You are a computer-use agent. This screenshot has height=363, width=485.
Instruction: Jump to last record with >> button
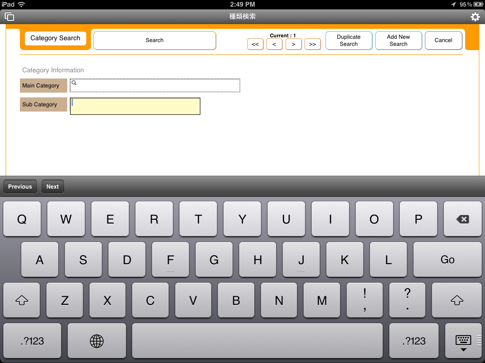coord(313,44)
